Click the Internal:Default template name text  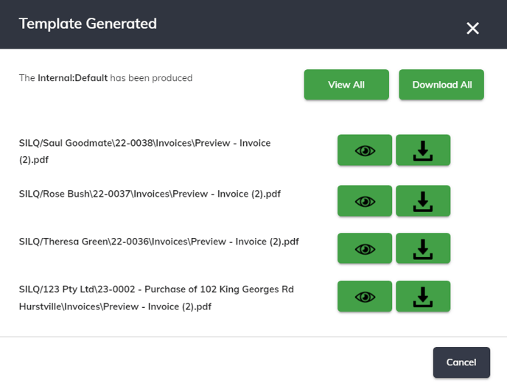[72, 78]
